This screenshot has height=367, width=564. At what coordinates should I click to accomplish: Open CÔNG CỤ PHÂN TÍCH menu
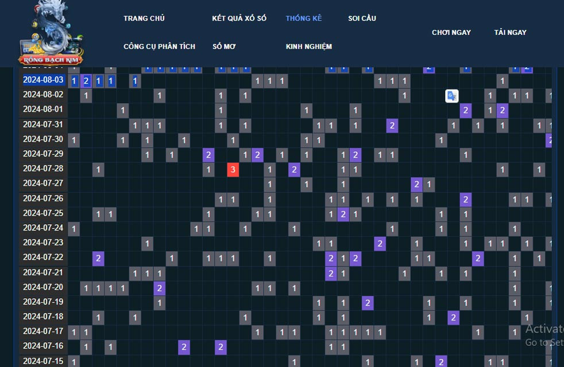pos(159,46)
